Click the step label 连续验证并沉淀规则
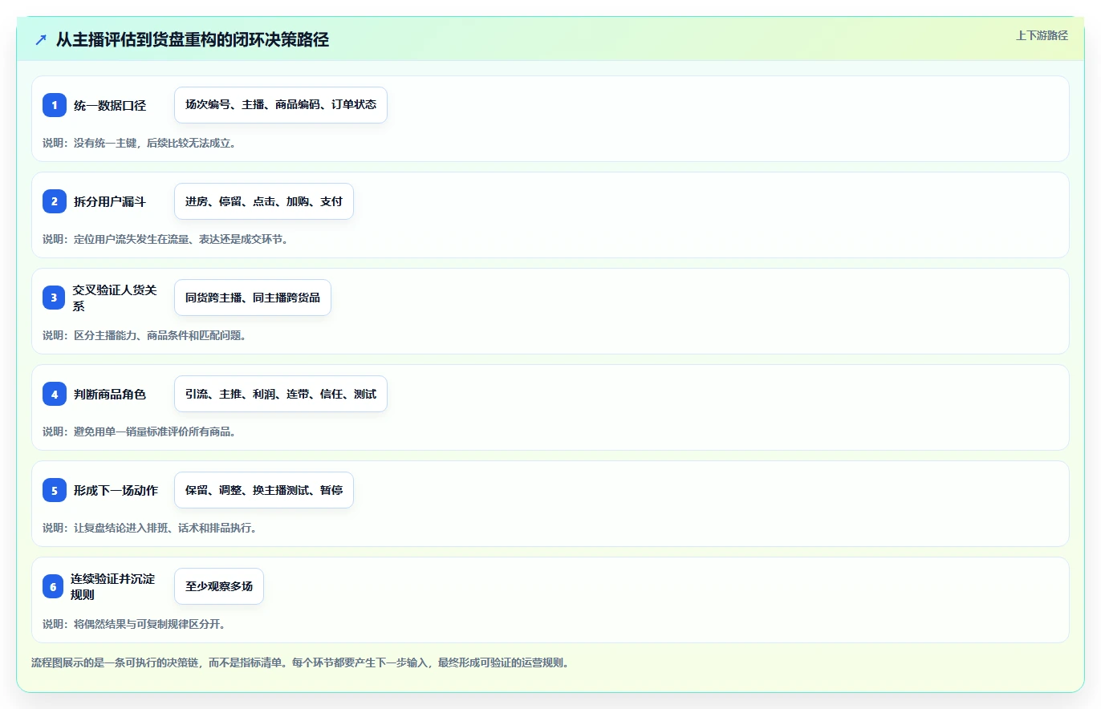This screenshot has width=1101, height=709. click(113, 586)
